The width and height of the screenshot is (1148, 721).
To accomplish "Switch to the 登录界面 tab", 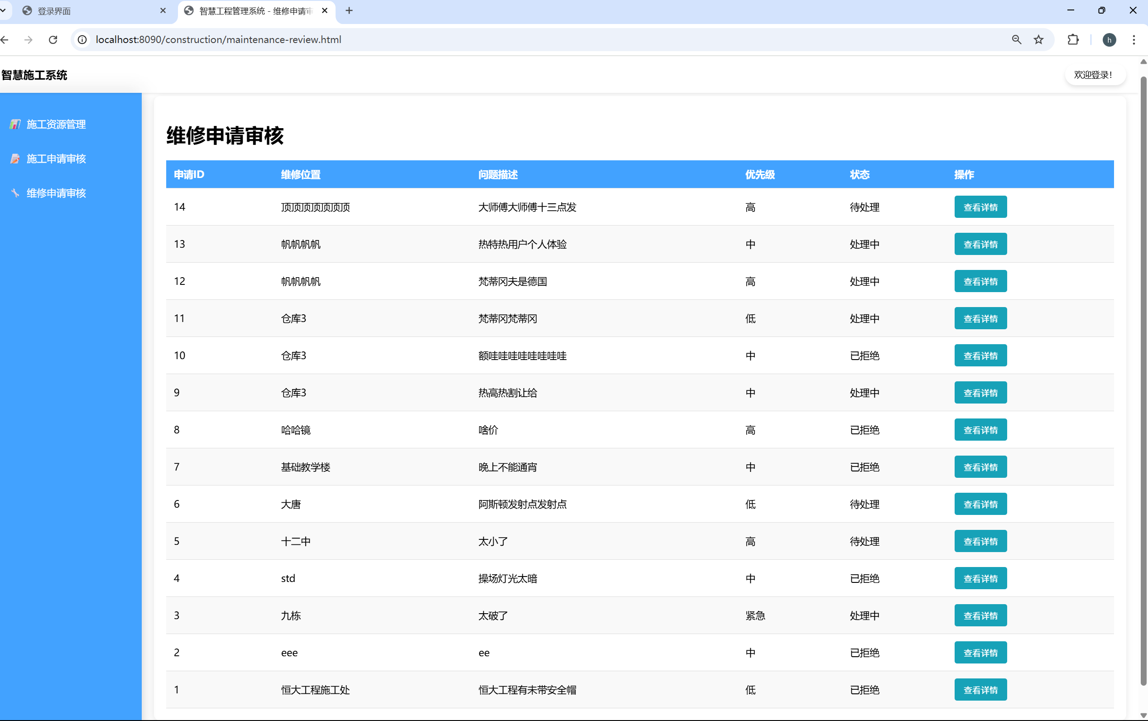I will tap(91, 11).
